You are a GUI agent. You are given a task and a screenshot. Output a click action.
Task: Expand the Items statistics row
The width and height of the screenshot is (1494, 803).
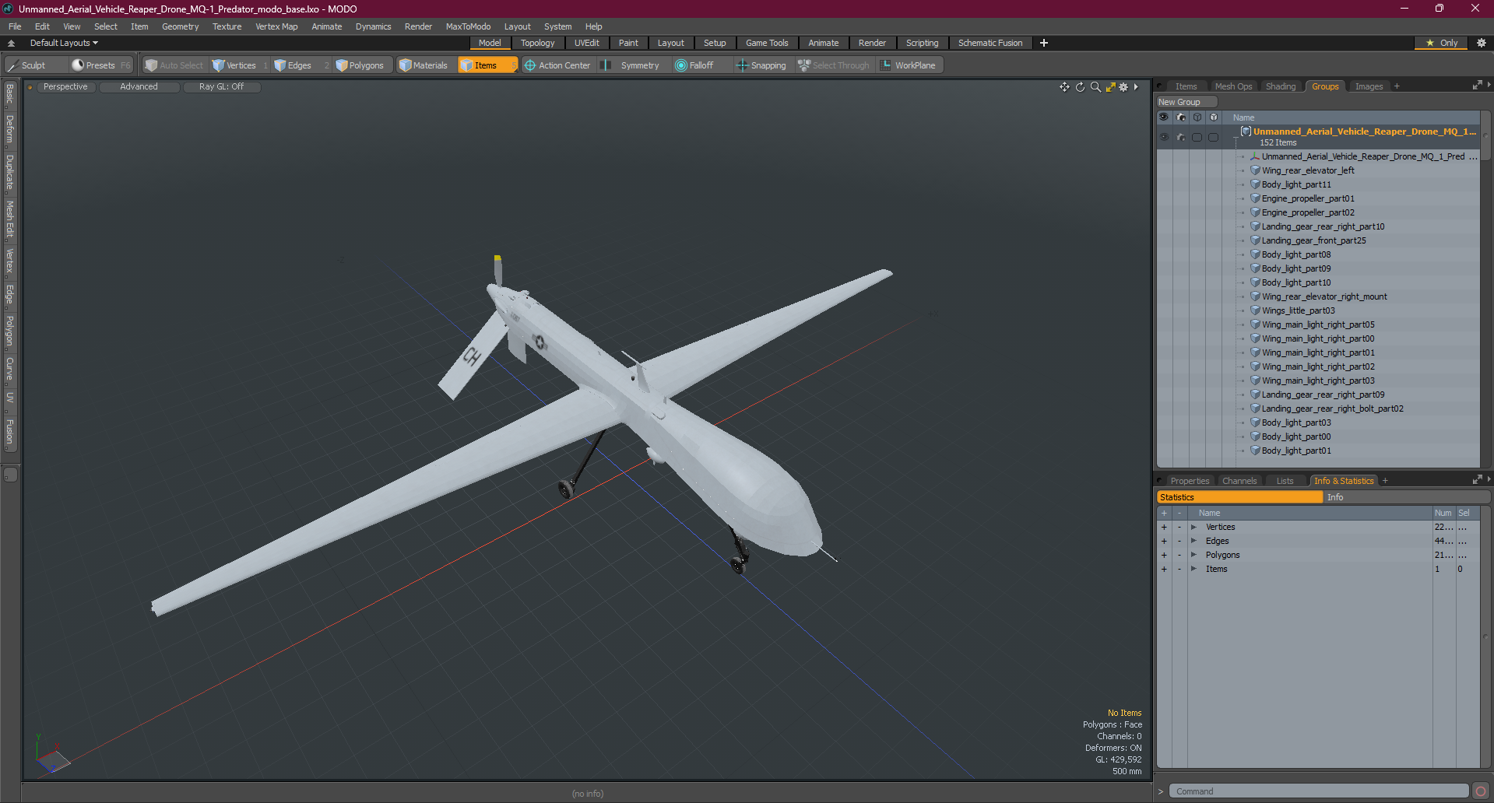coord(1193,569)
